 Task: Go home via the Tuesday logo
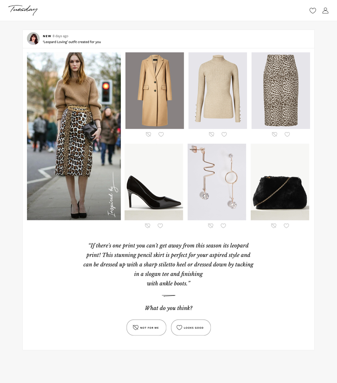[23, 10]
